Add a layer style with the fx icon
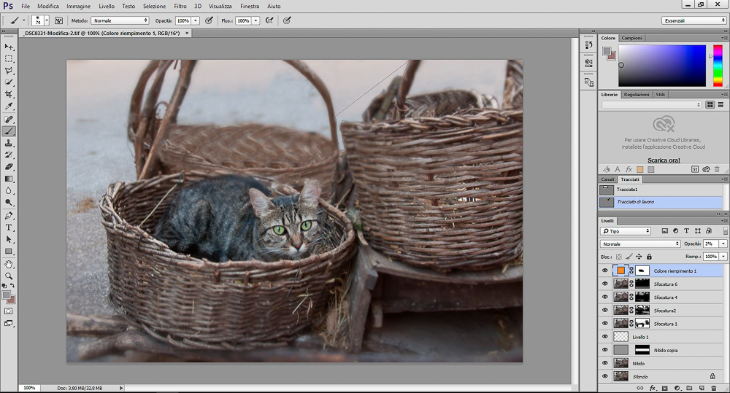730x393 pixels. point(653,388)
